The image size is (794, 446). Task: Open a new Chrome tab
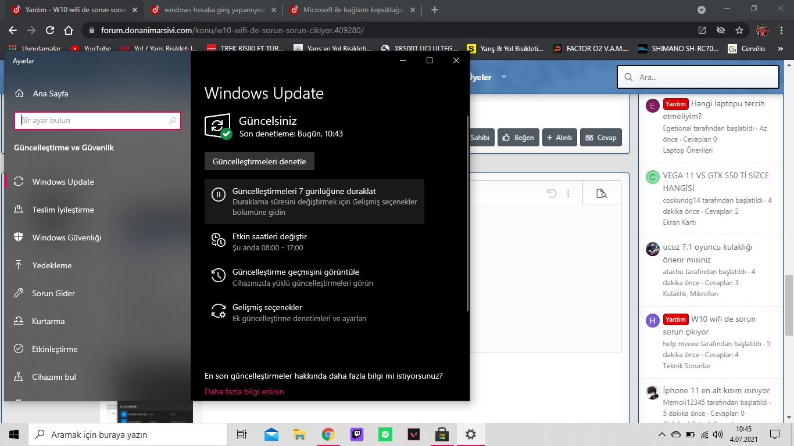[x=435, y=10]
